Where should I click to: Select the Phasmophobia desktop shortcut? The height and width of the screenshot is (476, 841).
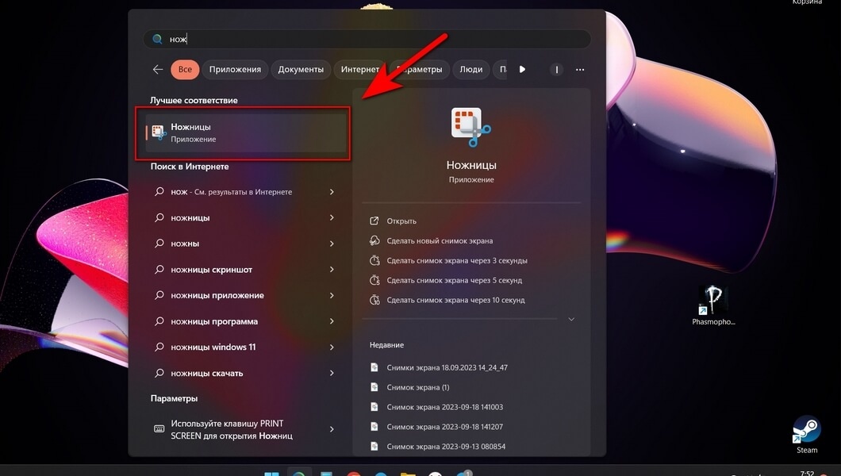click(x=713, y=305)
